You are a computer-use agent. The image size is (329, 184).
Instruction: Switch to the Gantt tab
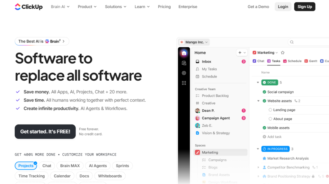click(x=311, y=61)
